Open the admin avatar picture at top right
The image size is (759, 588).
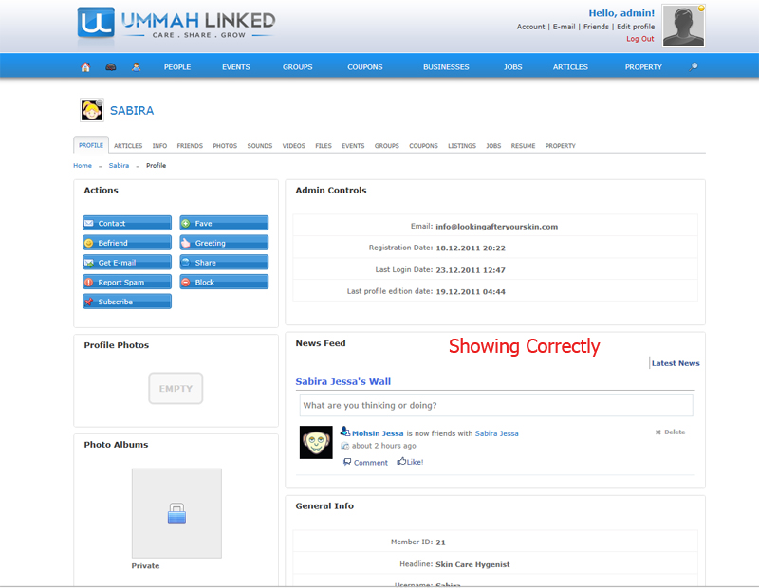pos(683,26)
